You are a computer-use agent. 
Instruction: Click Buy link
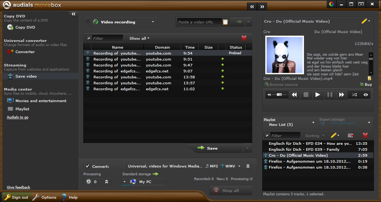pos(366,84)
